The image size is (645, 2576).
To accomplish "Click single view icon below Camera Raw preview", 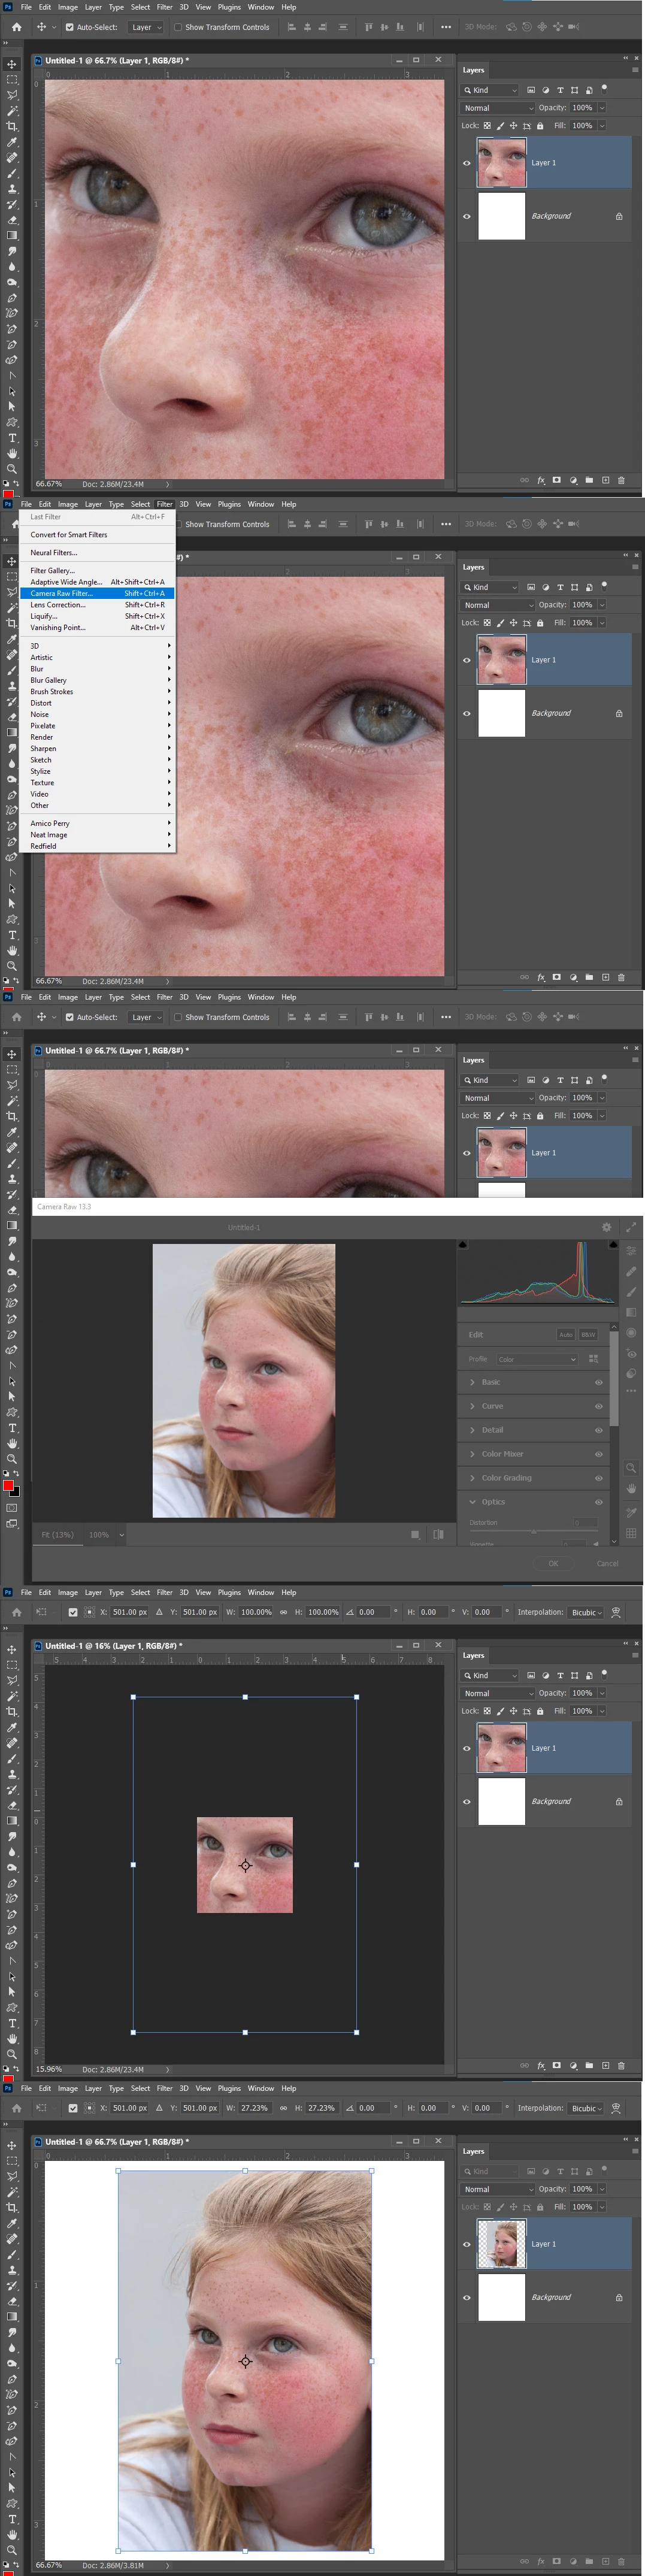I will coord(415,1534).
